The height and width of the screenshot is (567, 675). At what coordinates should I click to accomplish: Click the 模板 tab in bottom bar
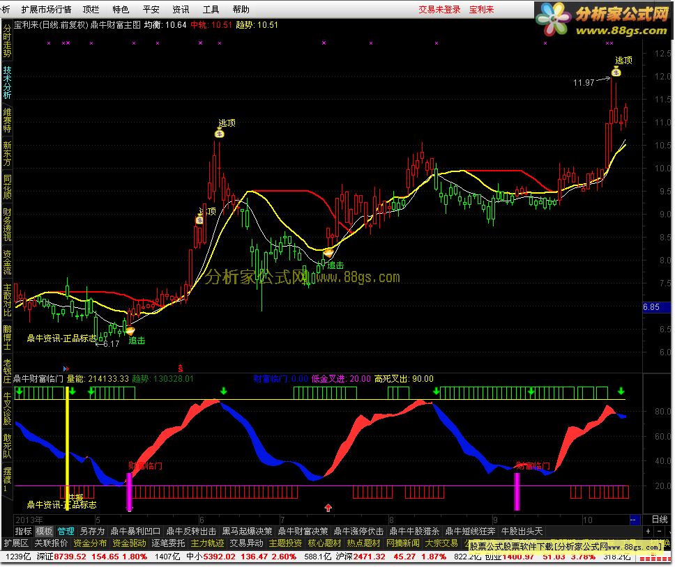click(44, 531)
